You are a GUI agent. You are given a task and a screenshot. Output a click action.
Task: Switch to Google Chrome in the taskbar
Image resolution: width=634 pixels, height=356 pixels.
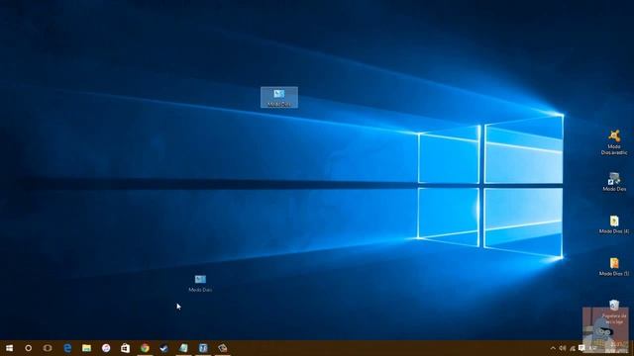[145, 348]
